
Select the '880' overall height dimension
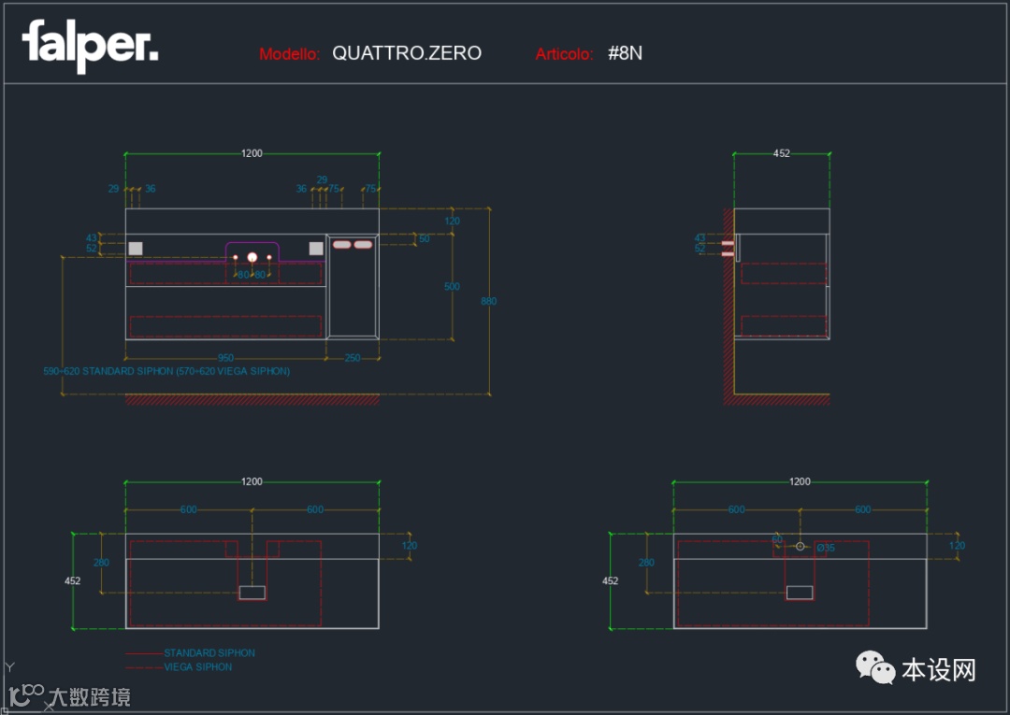pos(488,301)
